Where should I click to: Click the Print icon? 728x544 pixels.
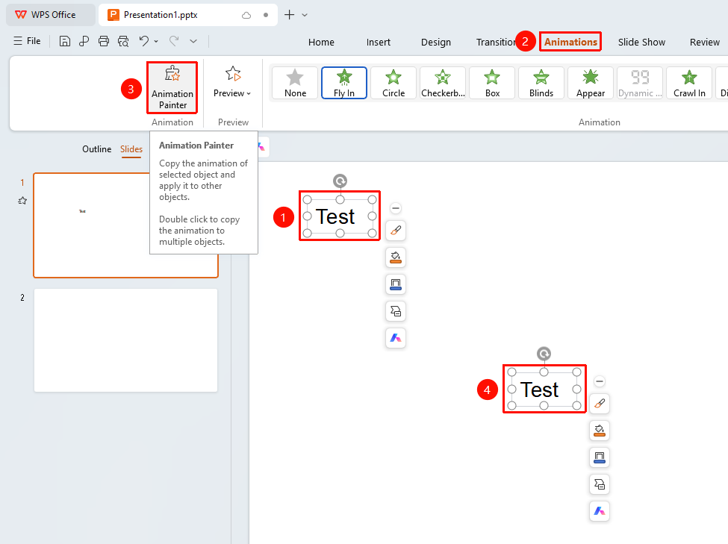tap(104, 41)
